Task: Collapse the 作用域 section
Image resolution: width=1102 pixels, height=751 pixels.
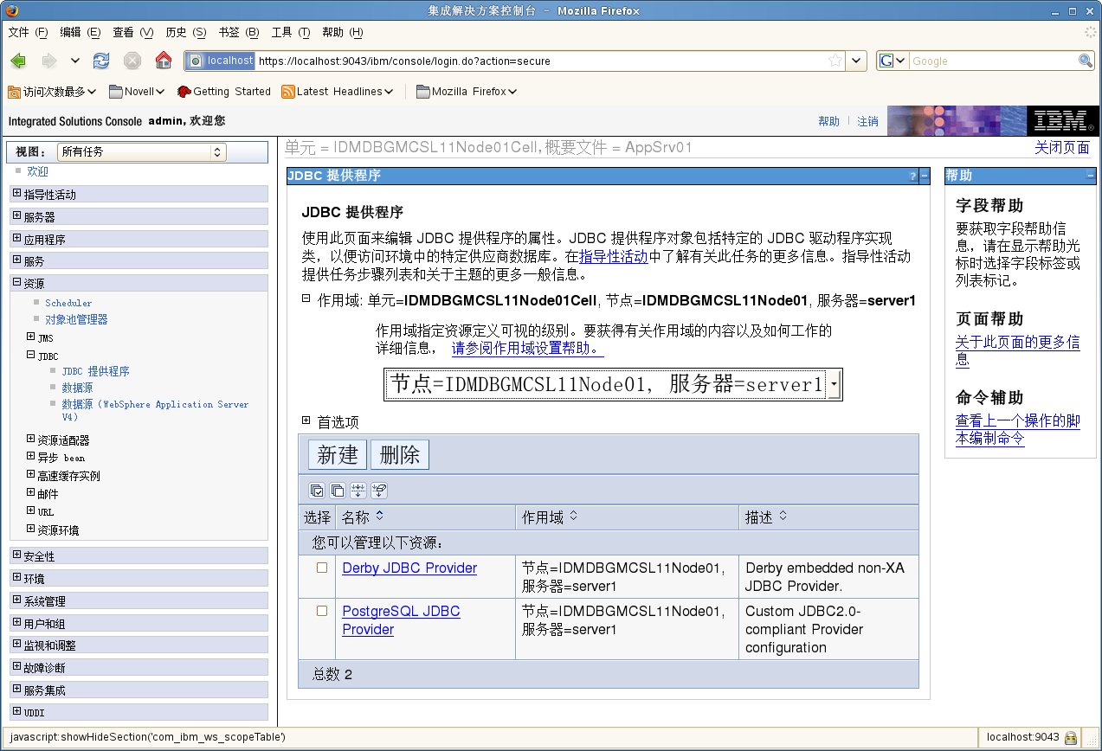Action: coord(306,298)
